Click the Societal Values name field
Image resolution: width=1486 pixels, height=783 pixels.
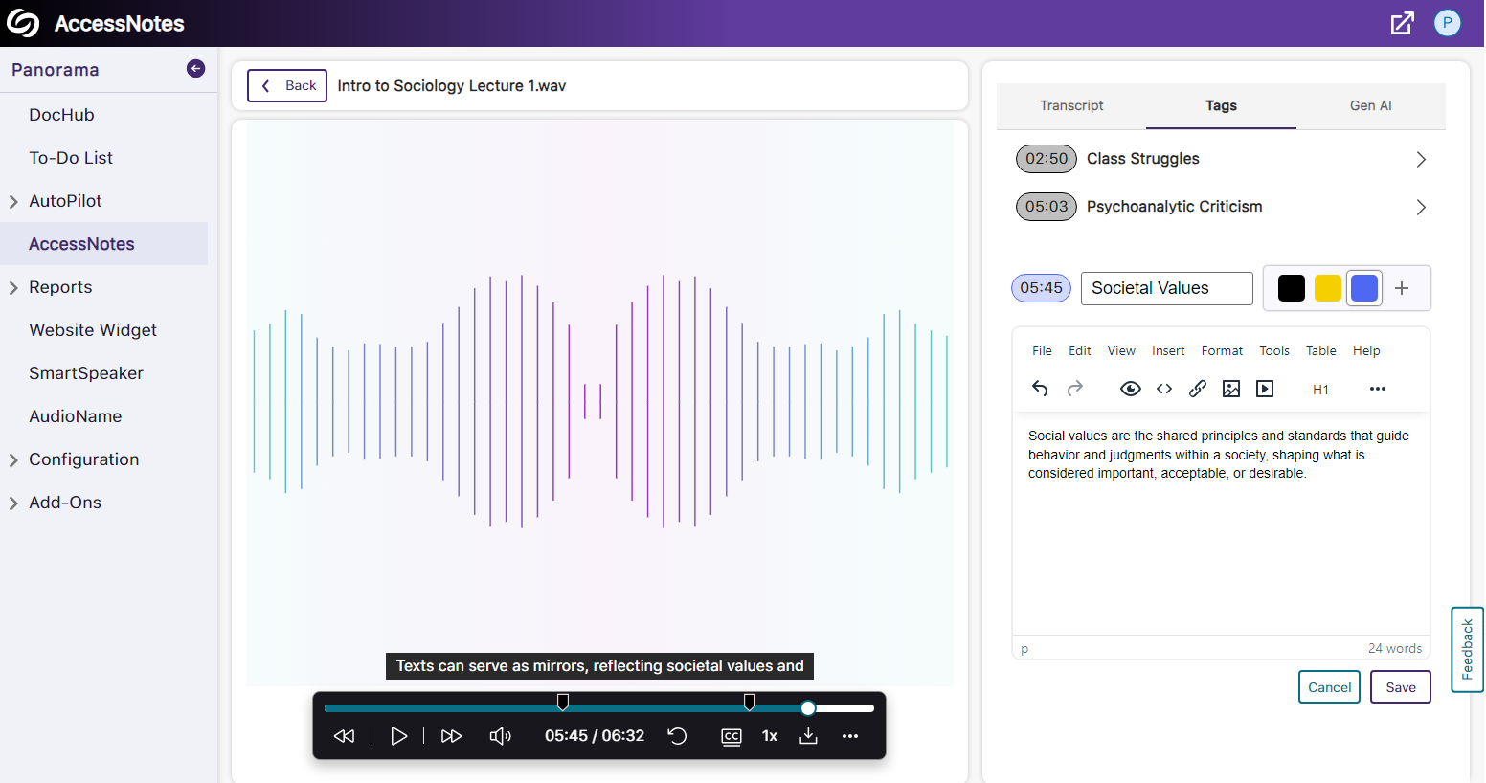tap(1166, 287)
